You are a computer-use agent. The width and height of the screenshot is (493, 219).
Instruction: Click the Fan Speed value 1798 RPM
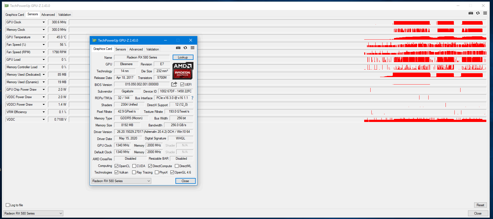[58, 52]
